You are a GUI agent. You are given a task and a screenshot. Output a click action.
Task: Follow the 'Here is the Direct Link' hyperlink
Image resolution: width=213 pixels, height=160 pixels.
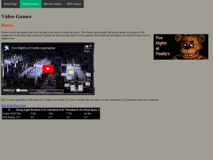point(13,105)
